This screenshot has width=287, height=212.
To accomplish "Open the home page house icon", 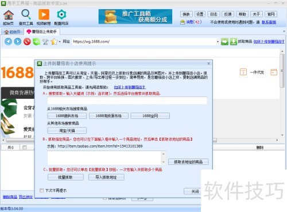I will (9, 15).
